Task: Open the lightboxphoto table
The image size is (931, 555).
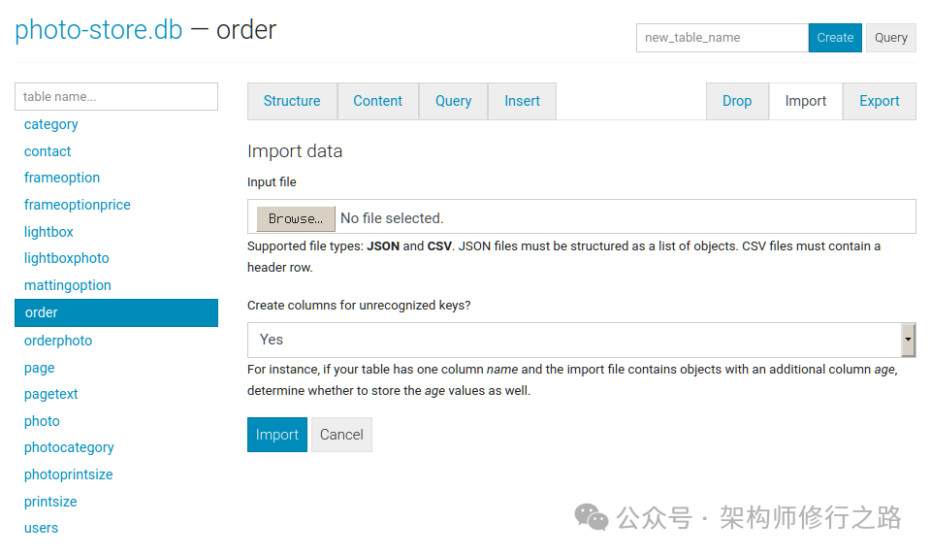Action: [x=67, y=258]
